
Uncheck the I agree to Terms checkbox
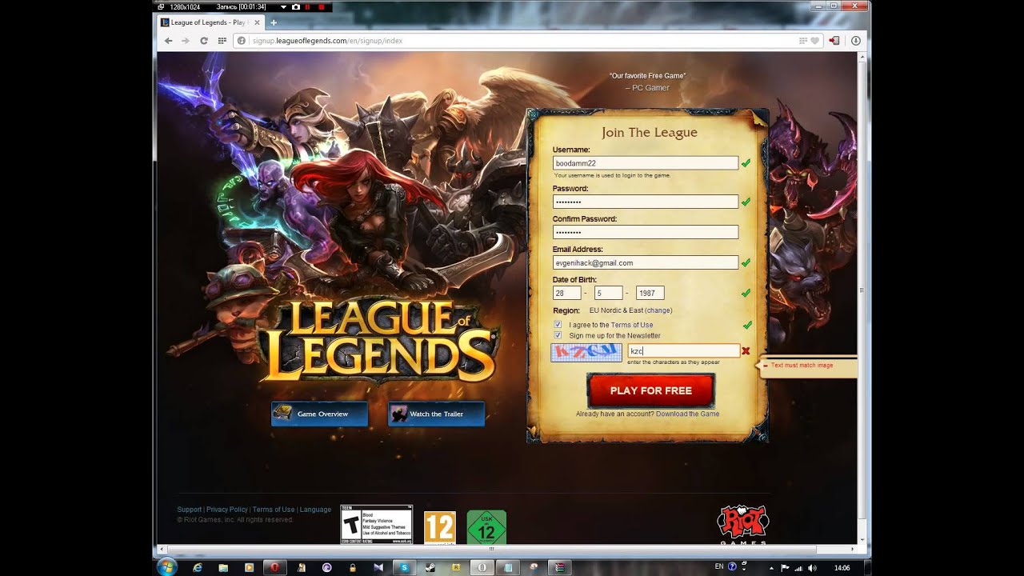558,325
